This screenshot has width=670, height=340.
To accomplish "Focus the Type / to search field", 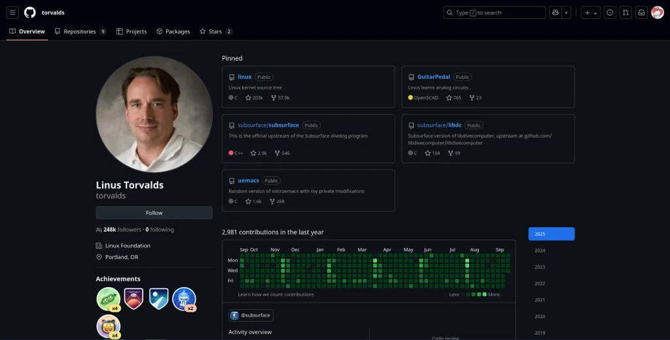I will pyautogui.click(x=495, y=13).
